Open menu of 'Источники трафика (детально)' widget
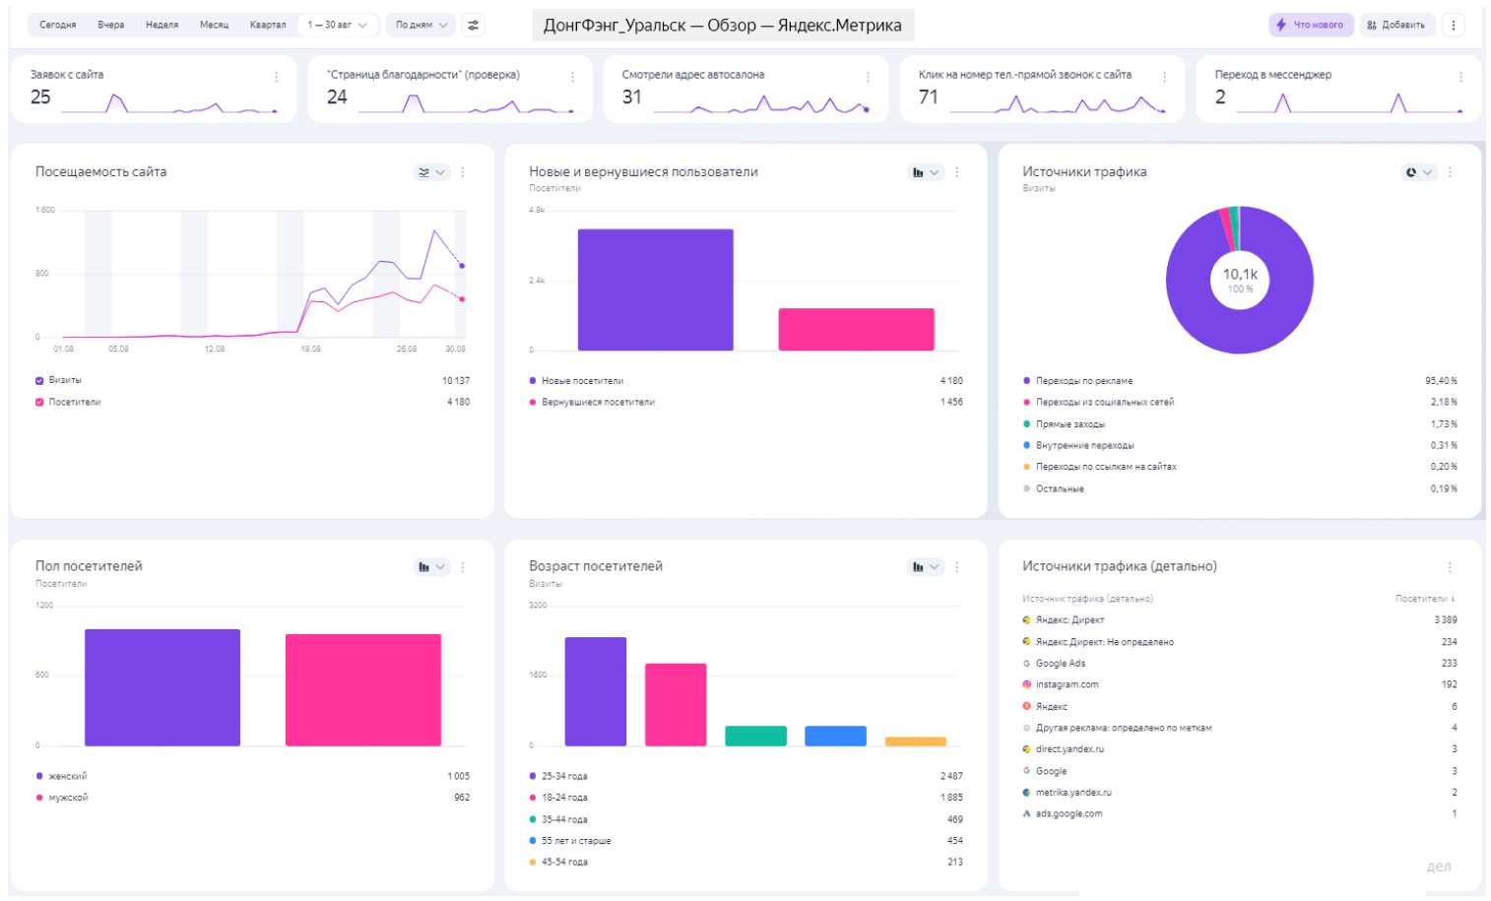This screenshot has height=901, width=1491. pyautogui.click(x=1450, y=567)
